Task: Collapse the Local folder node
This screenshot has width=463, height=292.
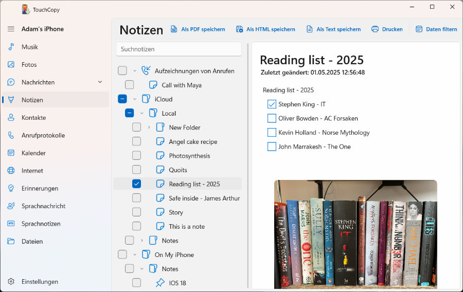Action: pos(142,113)
